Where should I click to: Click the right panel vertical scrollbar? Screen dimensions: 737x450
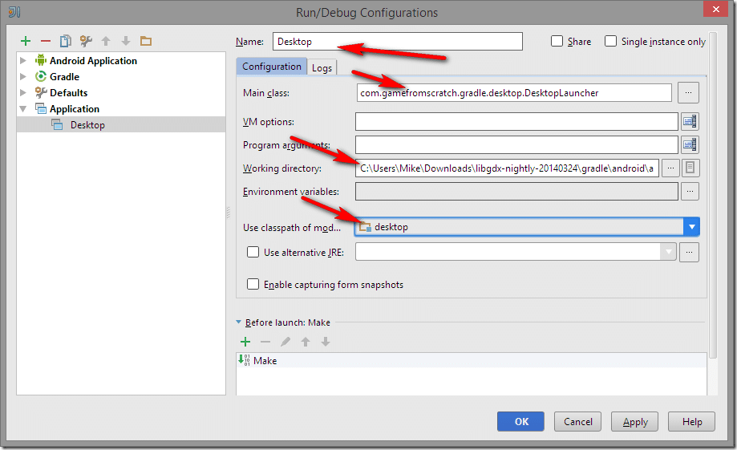[713, 195]
